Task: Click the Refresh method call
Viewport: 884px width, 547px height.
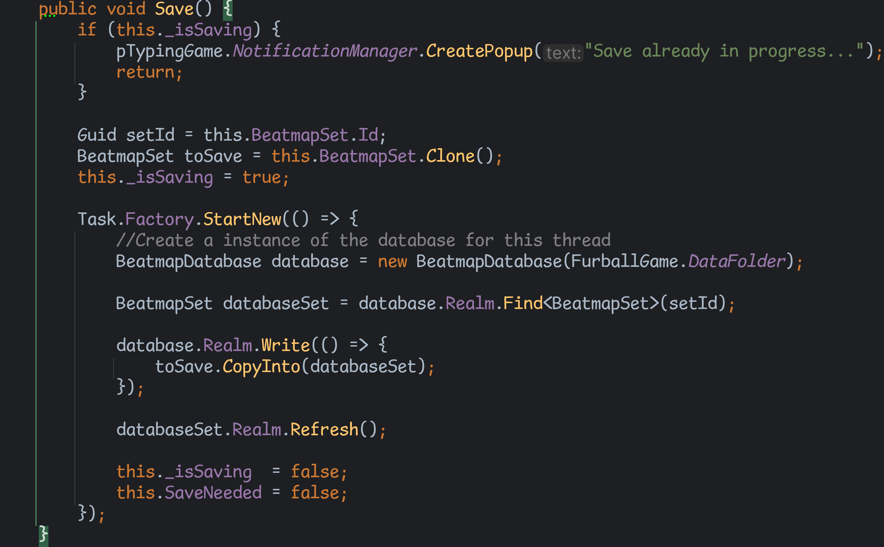Action: [x=324, y=429]
